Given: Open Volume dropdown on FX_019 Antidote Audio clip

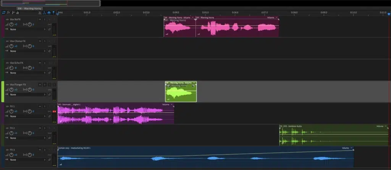Looking at the screenshot, I should tap(381, 126).
